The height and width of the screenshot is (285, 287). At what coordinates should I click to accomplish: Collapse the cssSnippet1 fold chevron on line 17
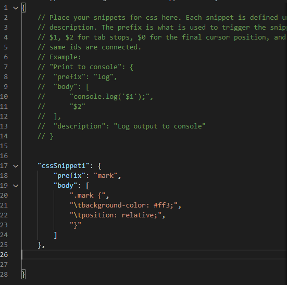[16, 166]
